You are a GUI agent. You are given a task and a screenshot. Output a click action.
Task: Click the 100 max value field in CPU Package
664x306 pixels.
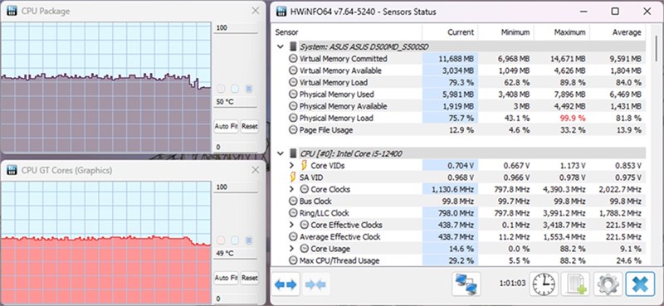236,28
